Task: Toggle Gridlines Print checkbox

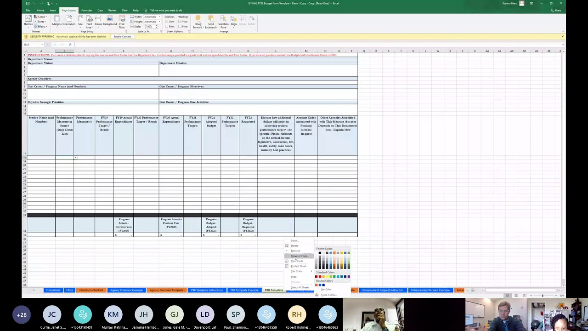Action: [x=168, y=26]
